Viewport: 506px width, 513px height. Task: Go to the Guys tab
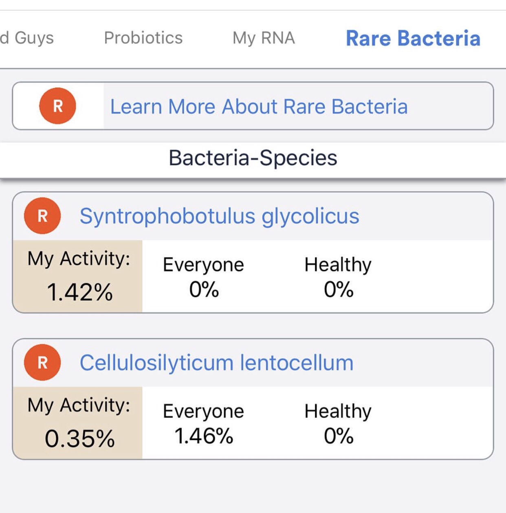[27, 38]
